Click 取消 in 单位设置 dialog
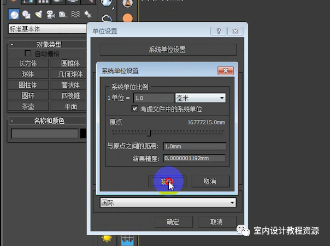This screenshot has height=246, width=330. (x=217, y=222)
